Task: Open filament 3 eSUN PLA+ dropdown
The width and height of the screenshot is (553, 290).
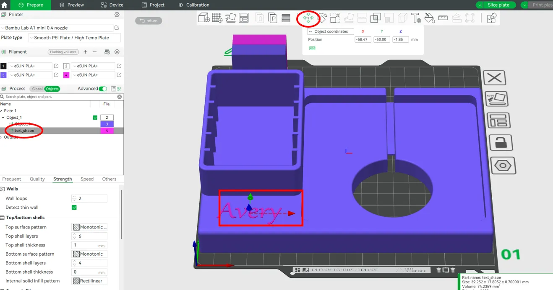Action: [30, 75]
